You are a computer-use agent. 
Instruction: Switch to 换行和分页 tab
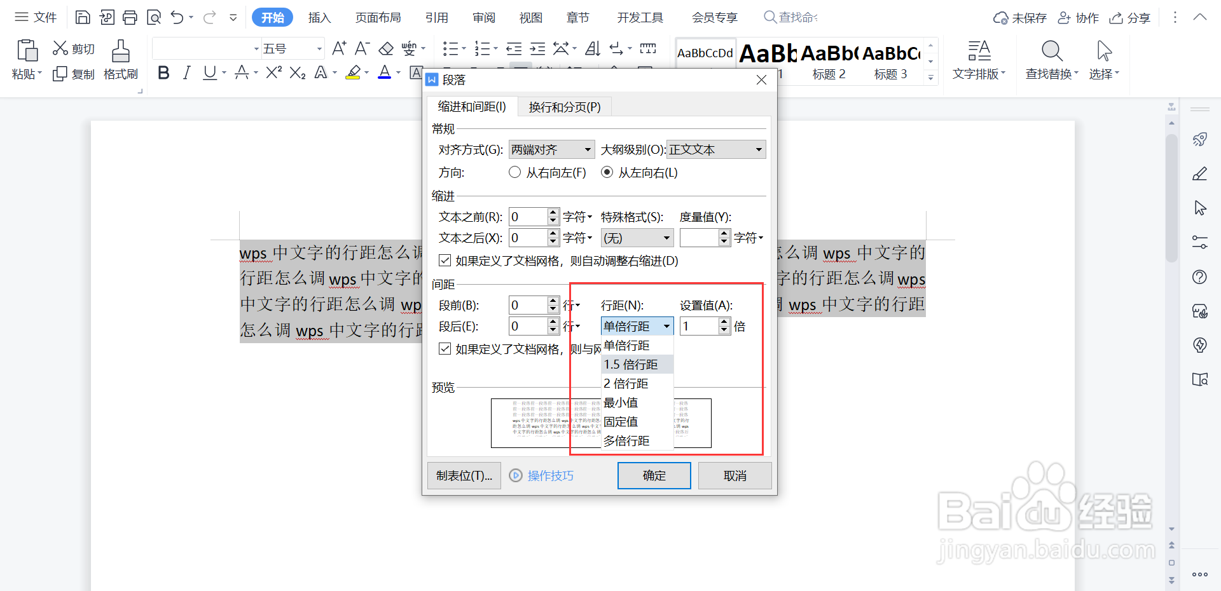click(x=565, y=107)
